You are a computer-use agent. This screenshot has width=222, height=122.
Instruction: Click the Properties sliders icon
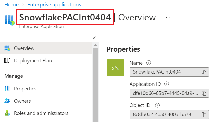coord(7,89)
